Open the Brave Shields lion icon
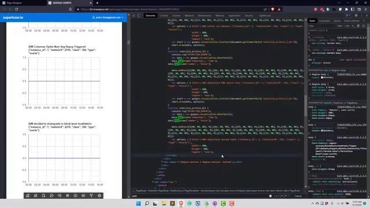 tap(272, 9)
